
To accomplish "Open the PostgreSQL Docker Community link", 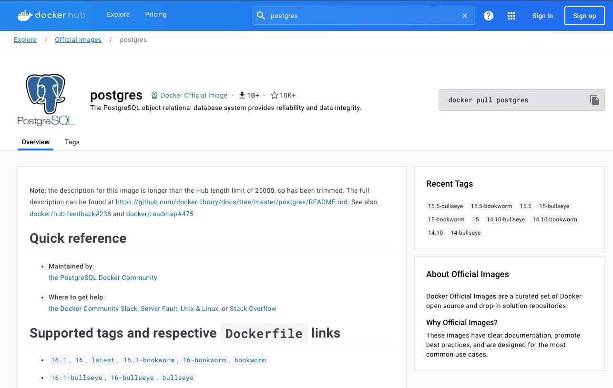I will tap(102, 278).
